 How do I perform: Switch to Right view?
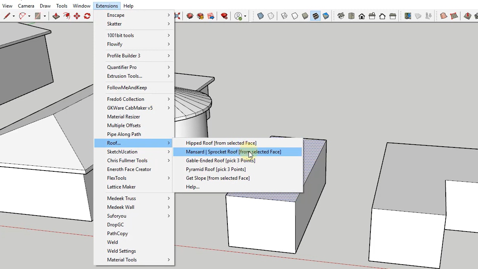pyautogui.click(x=372, y=16)
